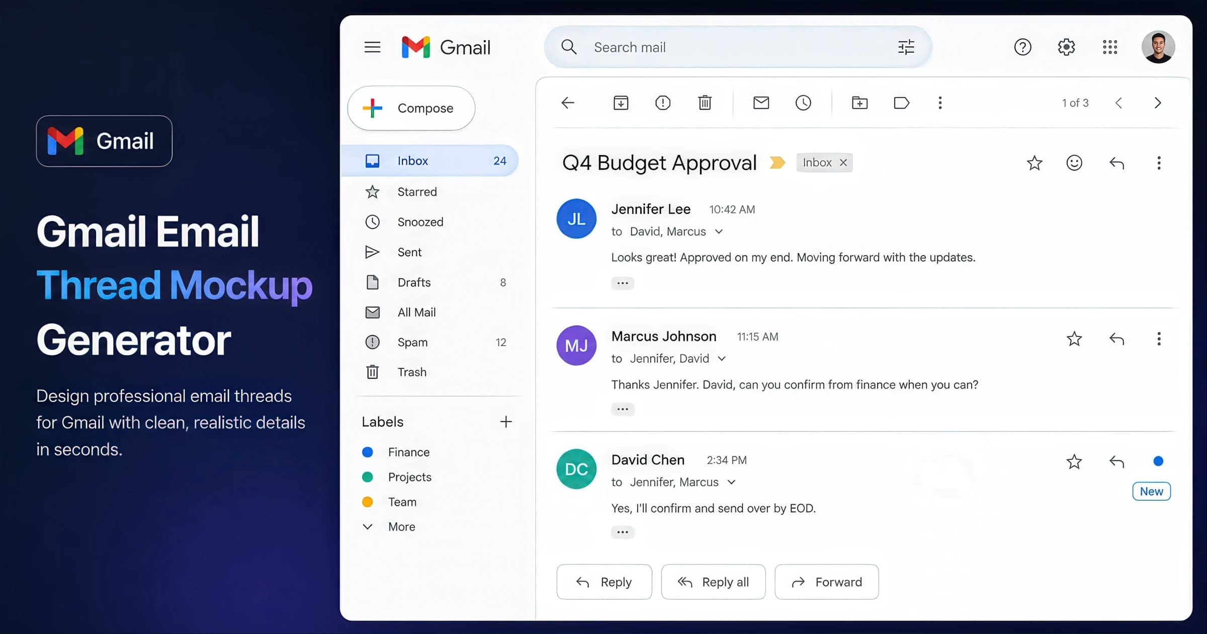Image resolution: width=1207 pixels, height=634 pixels.
Task: Open the main menu hamburger icon
Action: point(372,47)
